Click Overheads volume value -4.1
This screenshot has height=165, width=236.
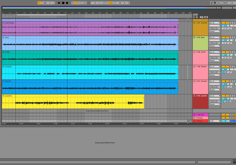click(225, 26)
